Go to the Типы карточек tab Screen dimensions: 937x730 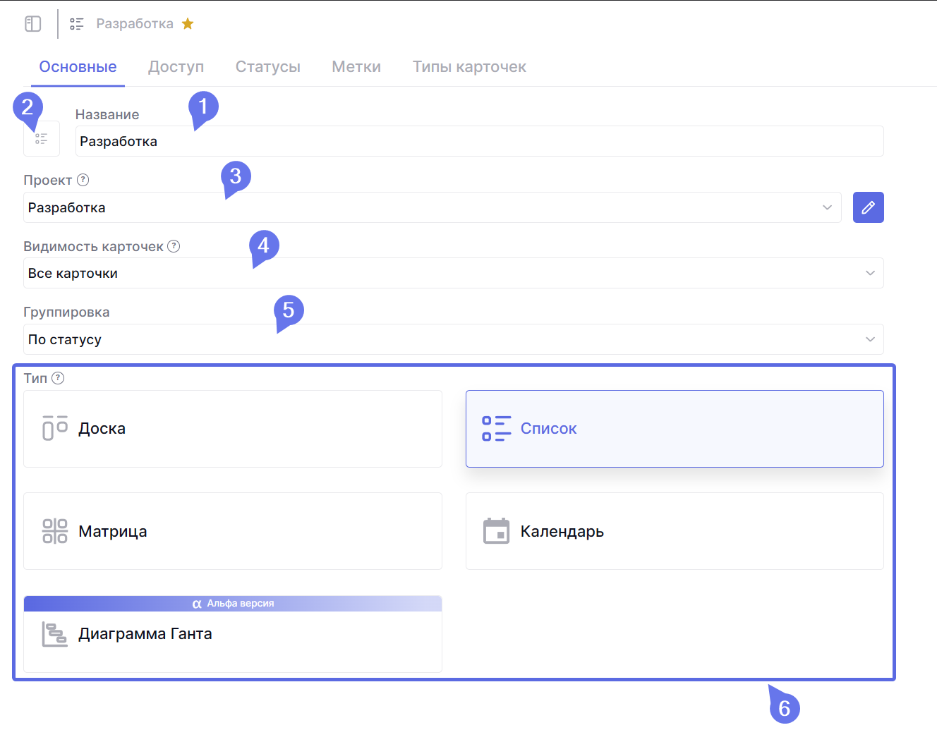[x=469, y=67]
